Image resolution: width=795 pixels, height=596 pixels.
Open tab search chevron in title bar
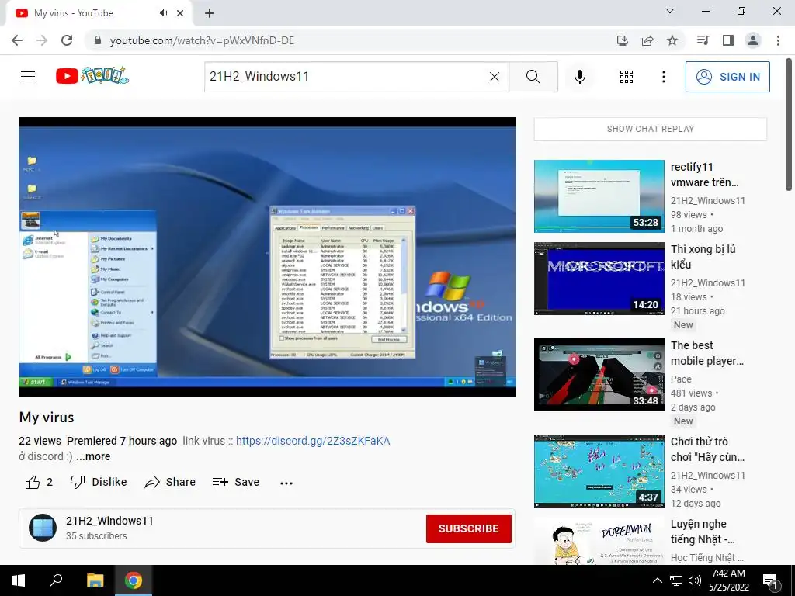670,11
